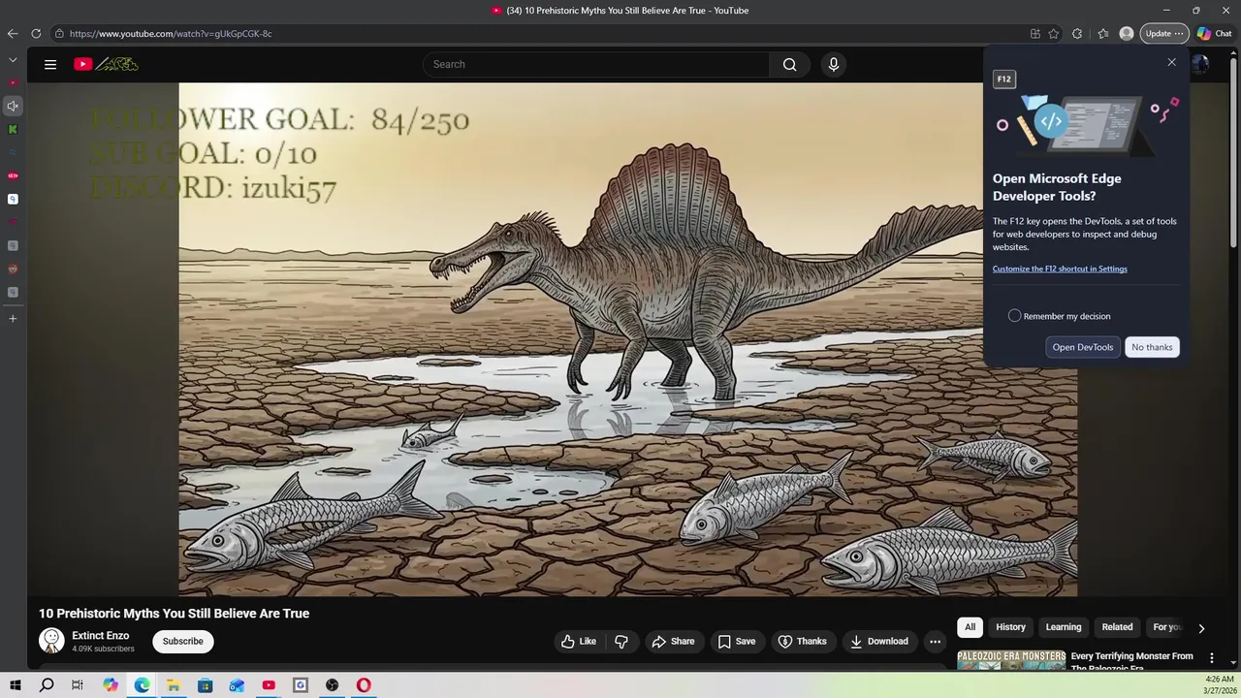Reload the page with refresh icon
This screenshot has width=1241, height=698.
[36, 33]
